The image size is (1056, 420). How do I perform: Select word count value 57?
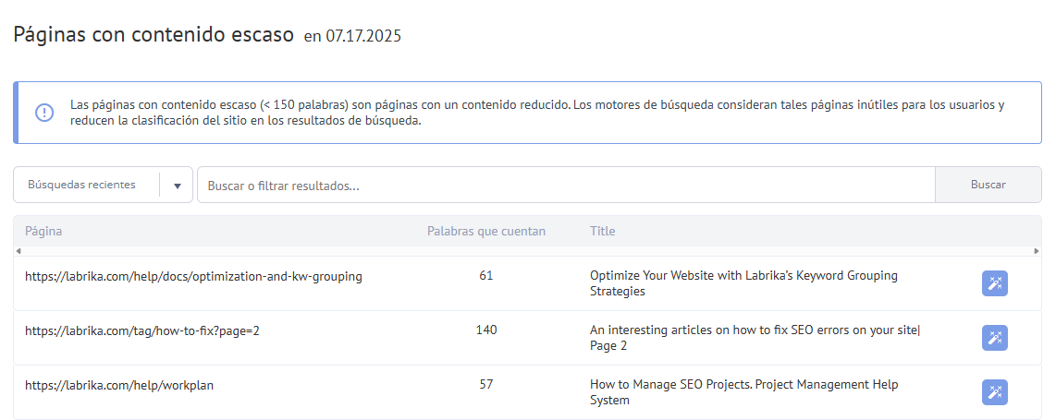486,384
